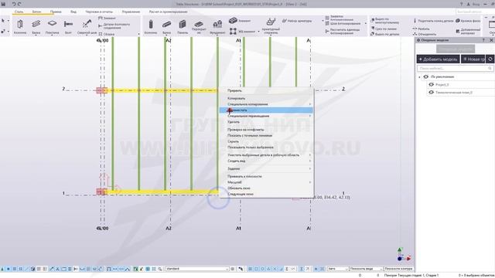Click the refresh button in reference models panel
495x278 pixels.
click(490, 59)
